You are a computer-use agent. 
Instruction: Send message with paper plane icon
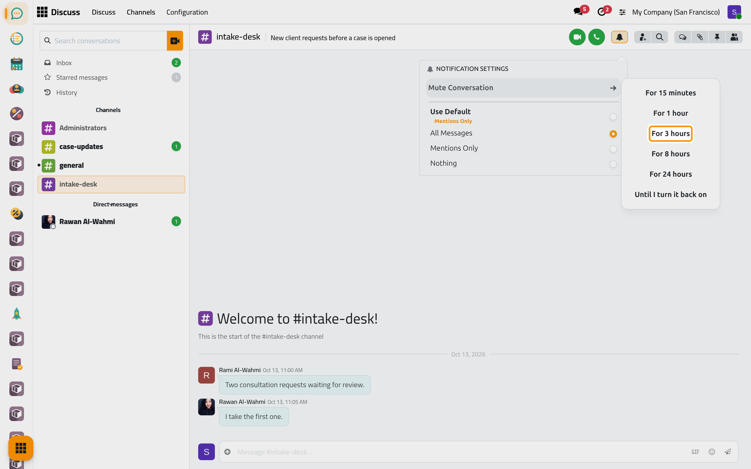pos(728,452)
